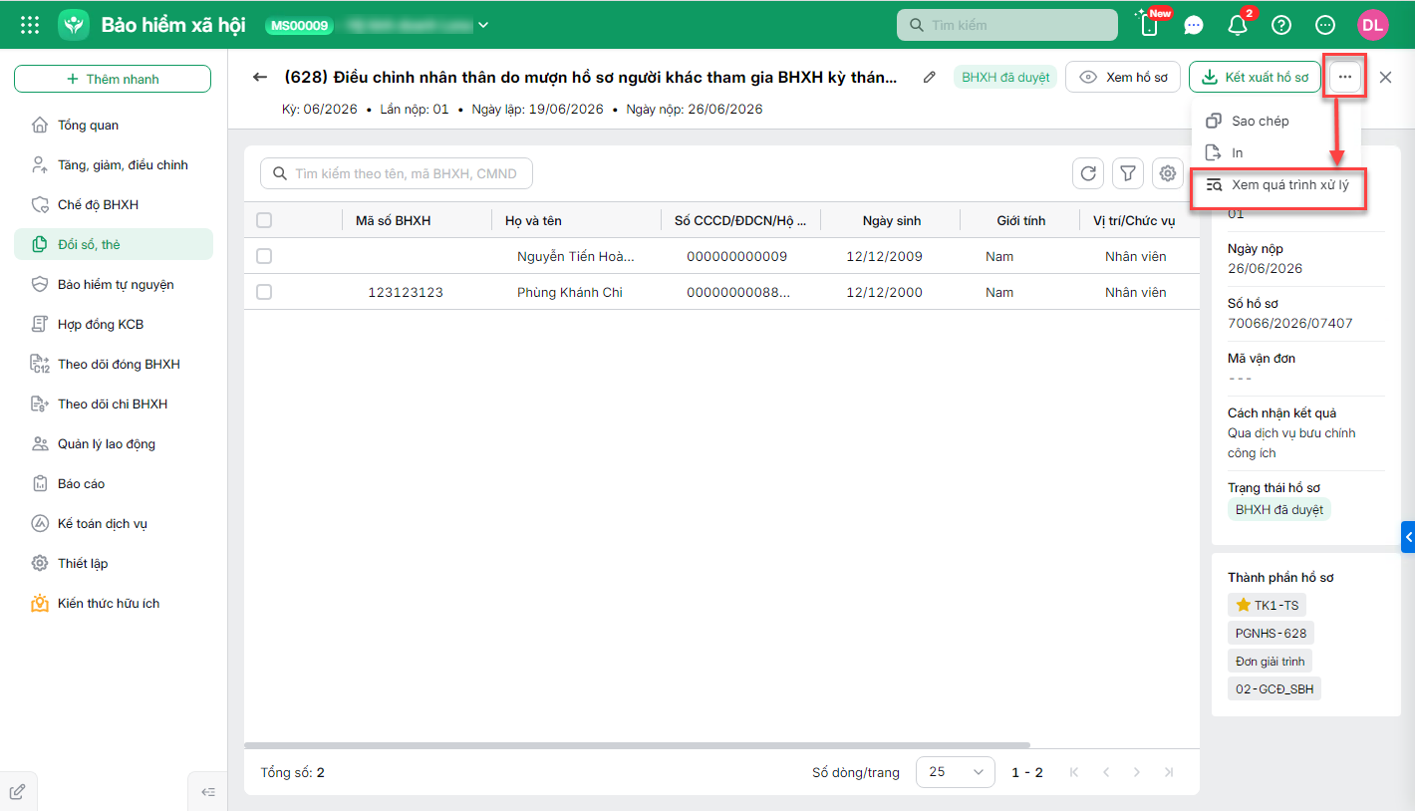Screen dimensions: 1415x811
Task: Click the cell 123123123
Action: coord(406,292)
